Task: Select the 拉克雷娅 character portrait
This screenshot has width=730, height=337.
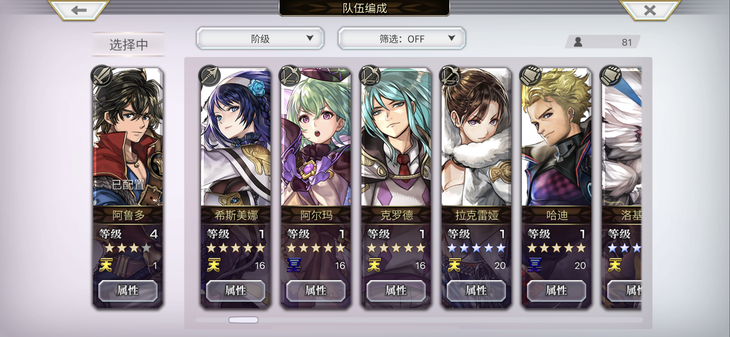Action: coord(476,137)
